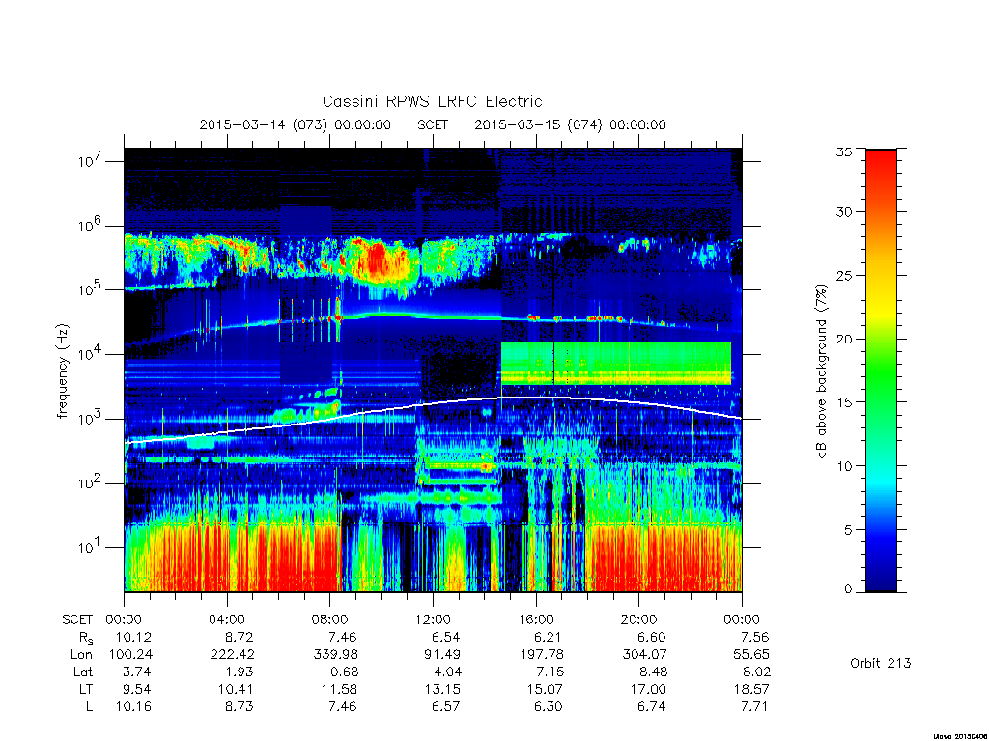Click the 10^2 frequency tick label
Screen dimensions: 989x741
tap(90, 483)
